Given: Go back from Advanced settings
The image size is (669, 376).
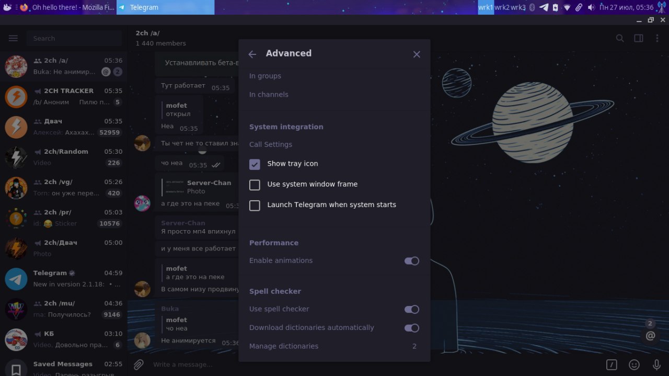Looking at the screenshot, I should 252,54.
